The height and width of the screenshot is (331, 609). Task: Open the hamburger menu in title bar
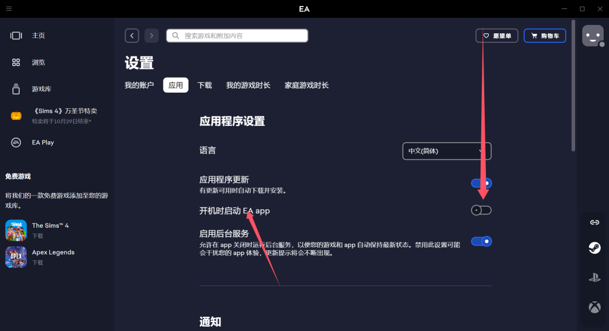9,8
